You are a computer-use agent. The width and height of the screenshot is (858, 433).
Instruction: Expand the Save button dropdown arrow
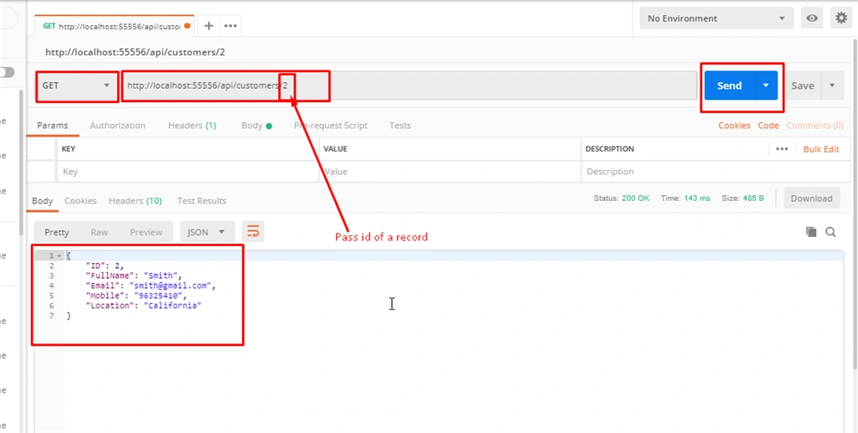point(832,85)
